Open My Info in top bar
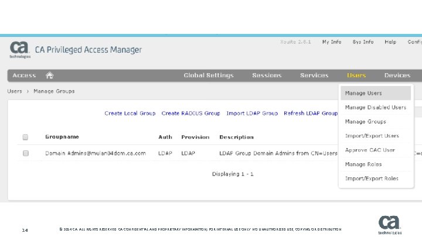 click(332, 42)
